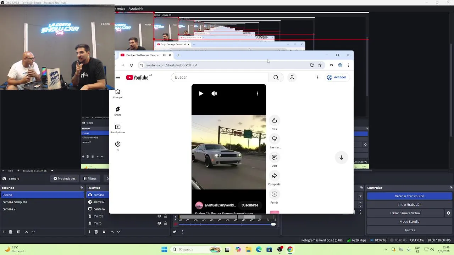454x255 pixels.
Task: Show hidden system tray icons
Action: coord(386,249)
